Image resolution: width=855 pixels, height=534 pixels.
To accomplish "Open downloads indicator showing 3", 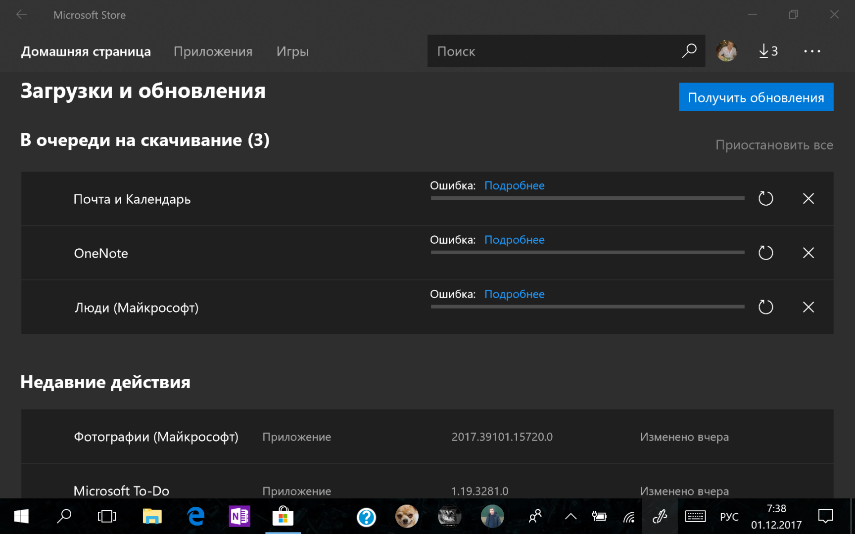I will click(x=768, y=51).
